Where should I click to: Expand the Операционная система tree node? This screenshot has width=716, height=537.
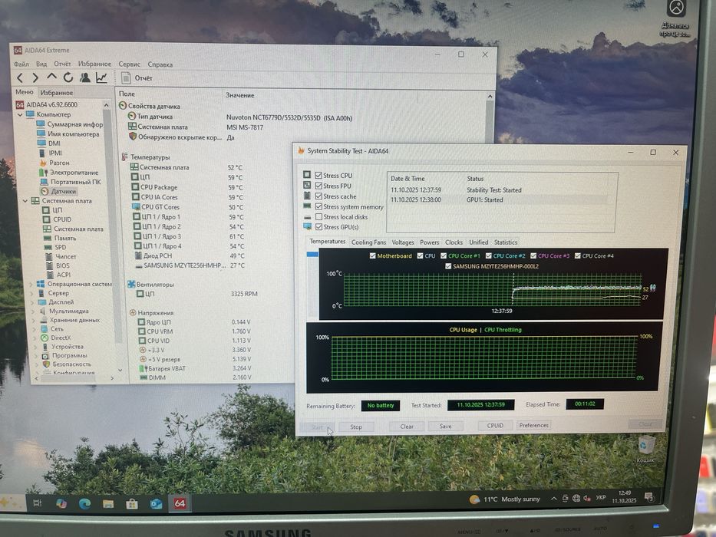pyautogui.click(x=31, y=284)
